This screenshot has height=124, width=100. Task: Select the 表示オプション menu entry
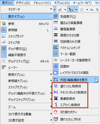coord(27,16)
